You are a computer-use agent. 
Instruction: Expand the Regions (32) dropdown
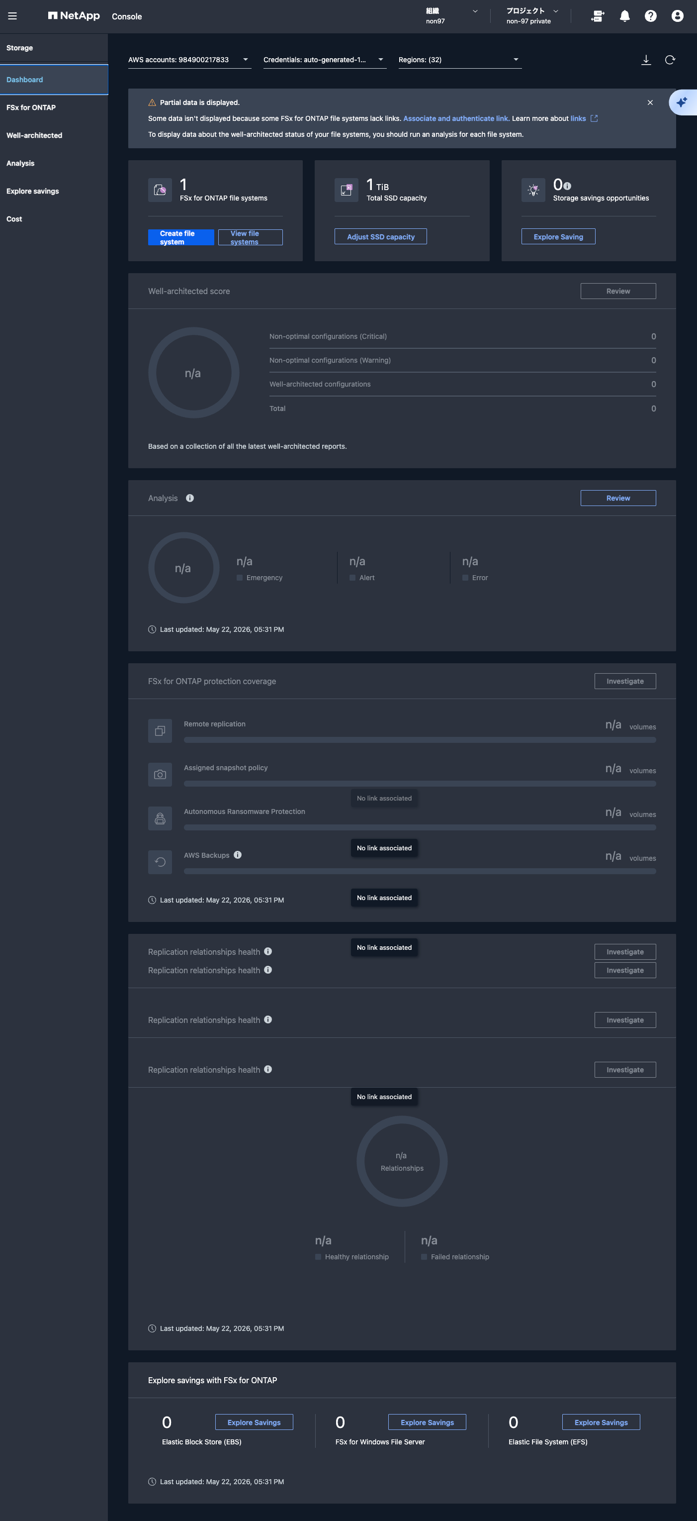460,60
